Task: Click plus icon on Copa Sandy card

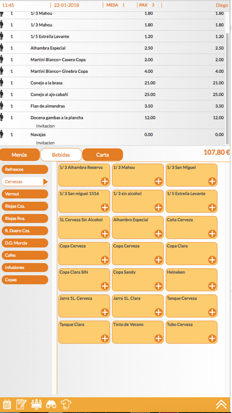Action: point(159,286)
